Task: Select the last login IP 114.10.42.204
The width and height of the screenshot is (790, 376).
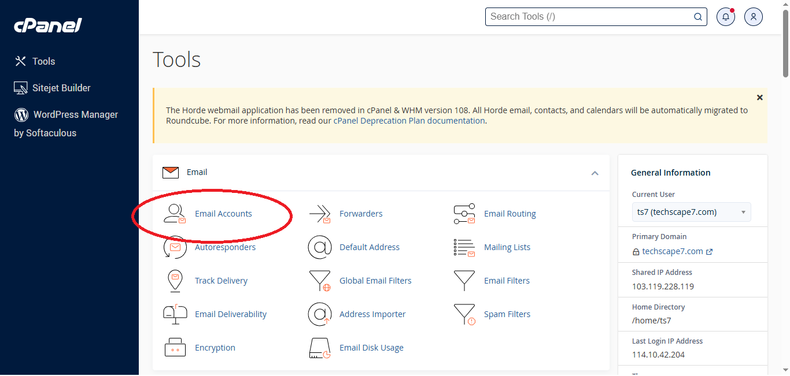Action: pyautogui.click(x=658, y=355)
